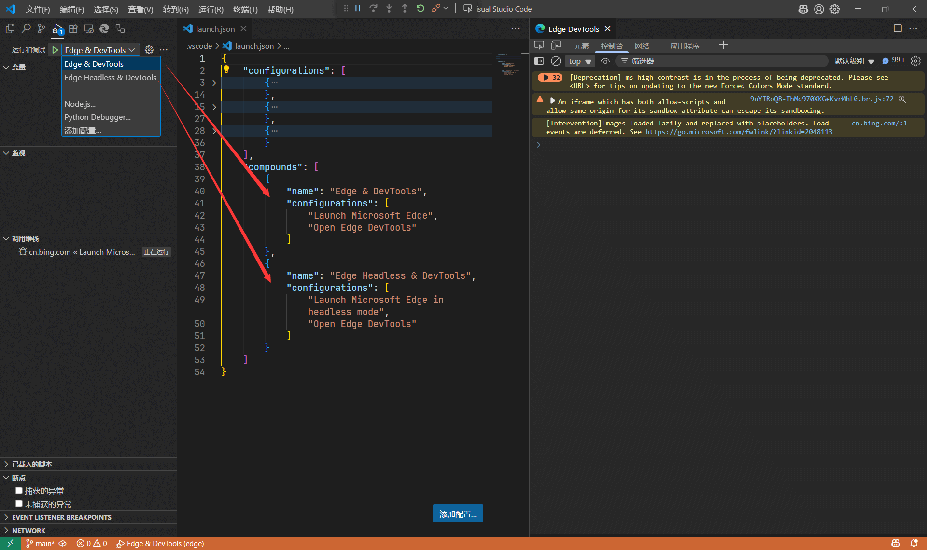Open the disconnect options dropdown arrow
The width and height of the screenshot is (927, 550).
click(446, 8)
